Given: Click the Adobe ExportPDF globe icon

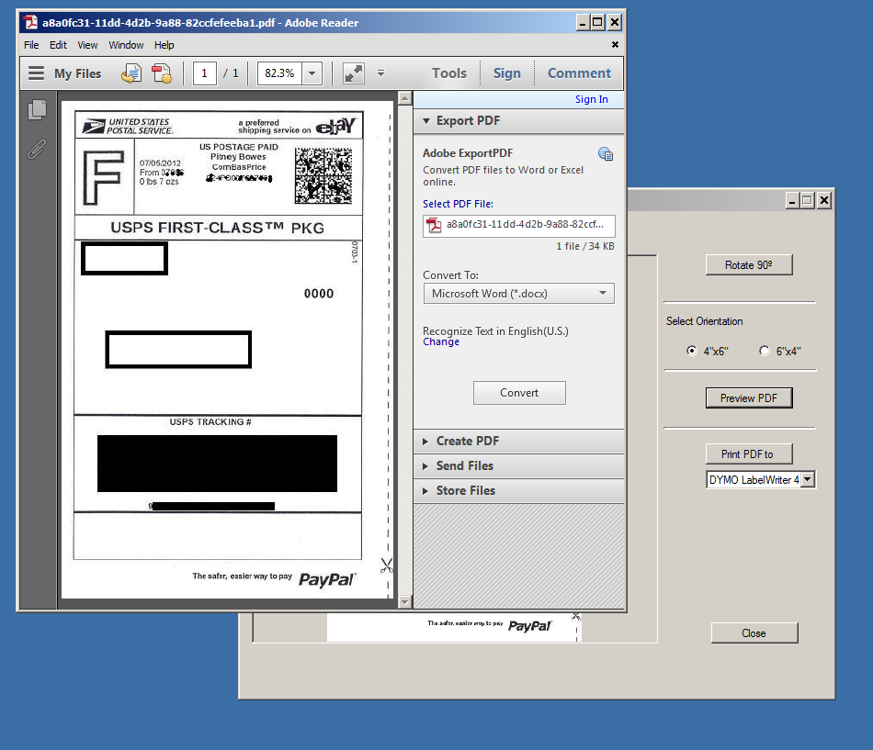Looking at the screenshot, I should click(x=606, y=154).
